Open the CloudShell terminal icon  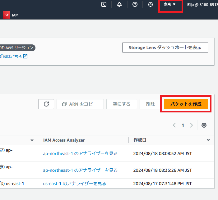104,4
